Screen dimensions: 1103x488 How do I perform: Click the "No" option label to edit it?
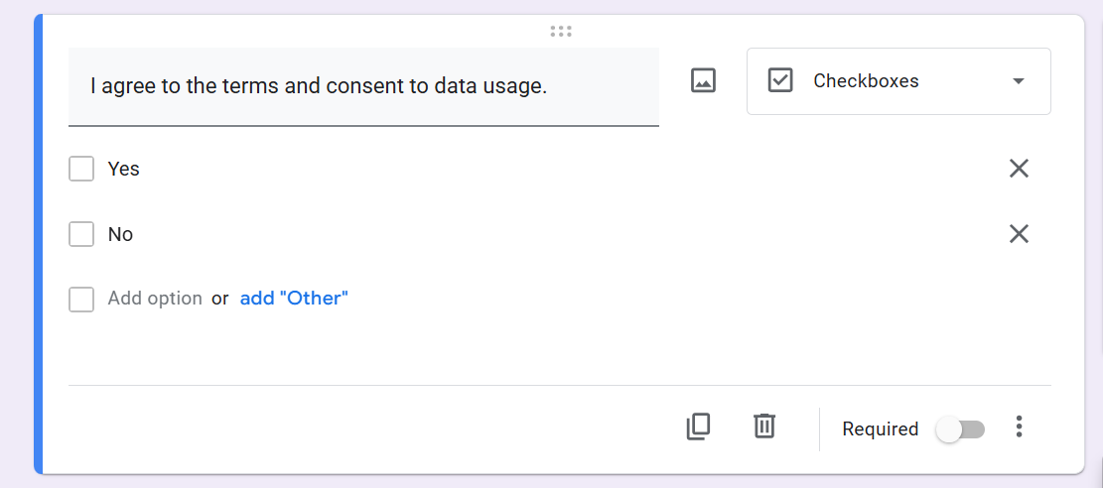pyautogui.click(x=120, y=234)
